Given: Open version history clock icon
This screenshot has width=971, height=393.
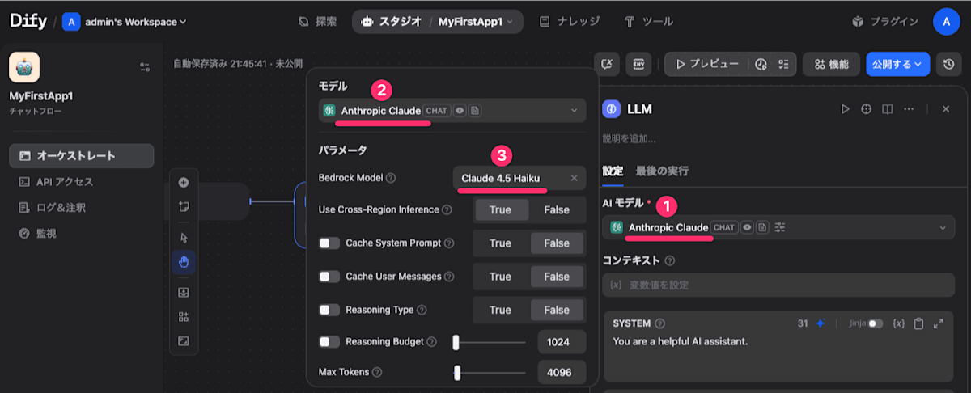Looking at the screenshot, I should [x=948, y=64].
